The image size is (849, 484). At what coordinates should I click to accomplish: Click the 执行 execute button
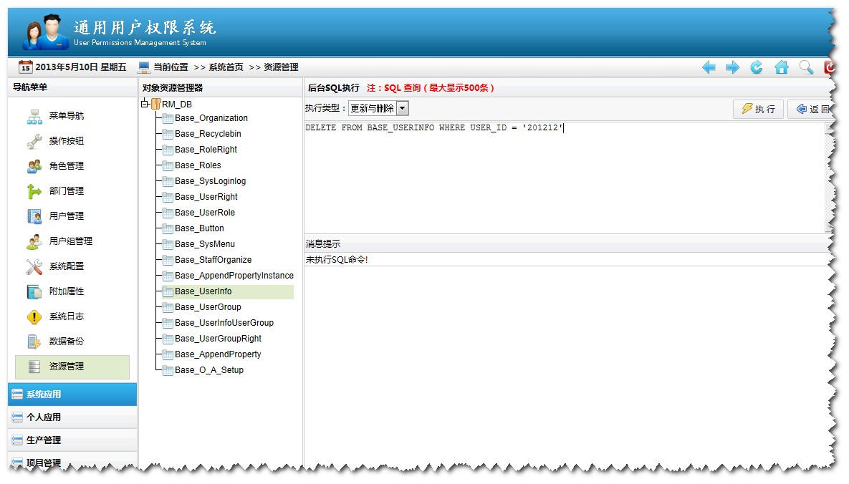point(757,108)
